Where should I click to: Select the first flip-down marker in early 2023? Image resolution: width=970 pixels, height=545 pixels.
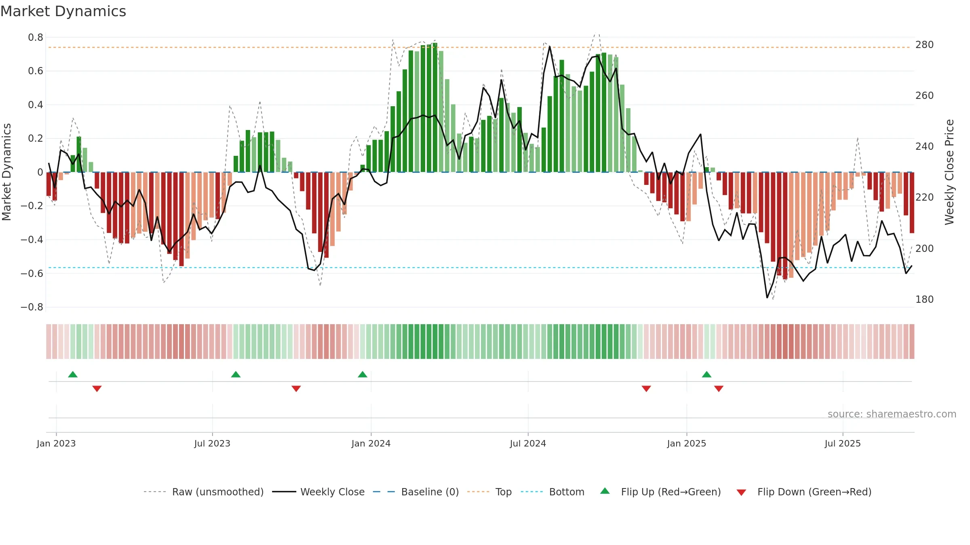click(x=97, y=388)
